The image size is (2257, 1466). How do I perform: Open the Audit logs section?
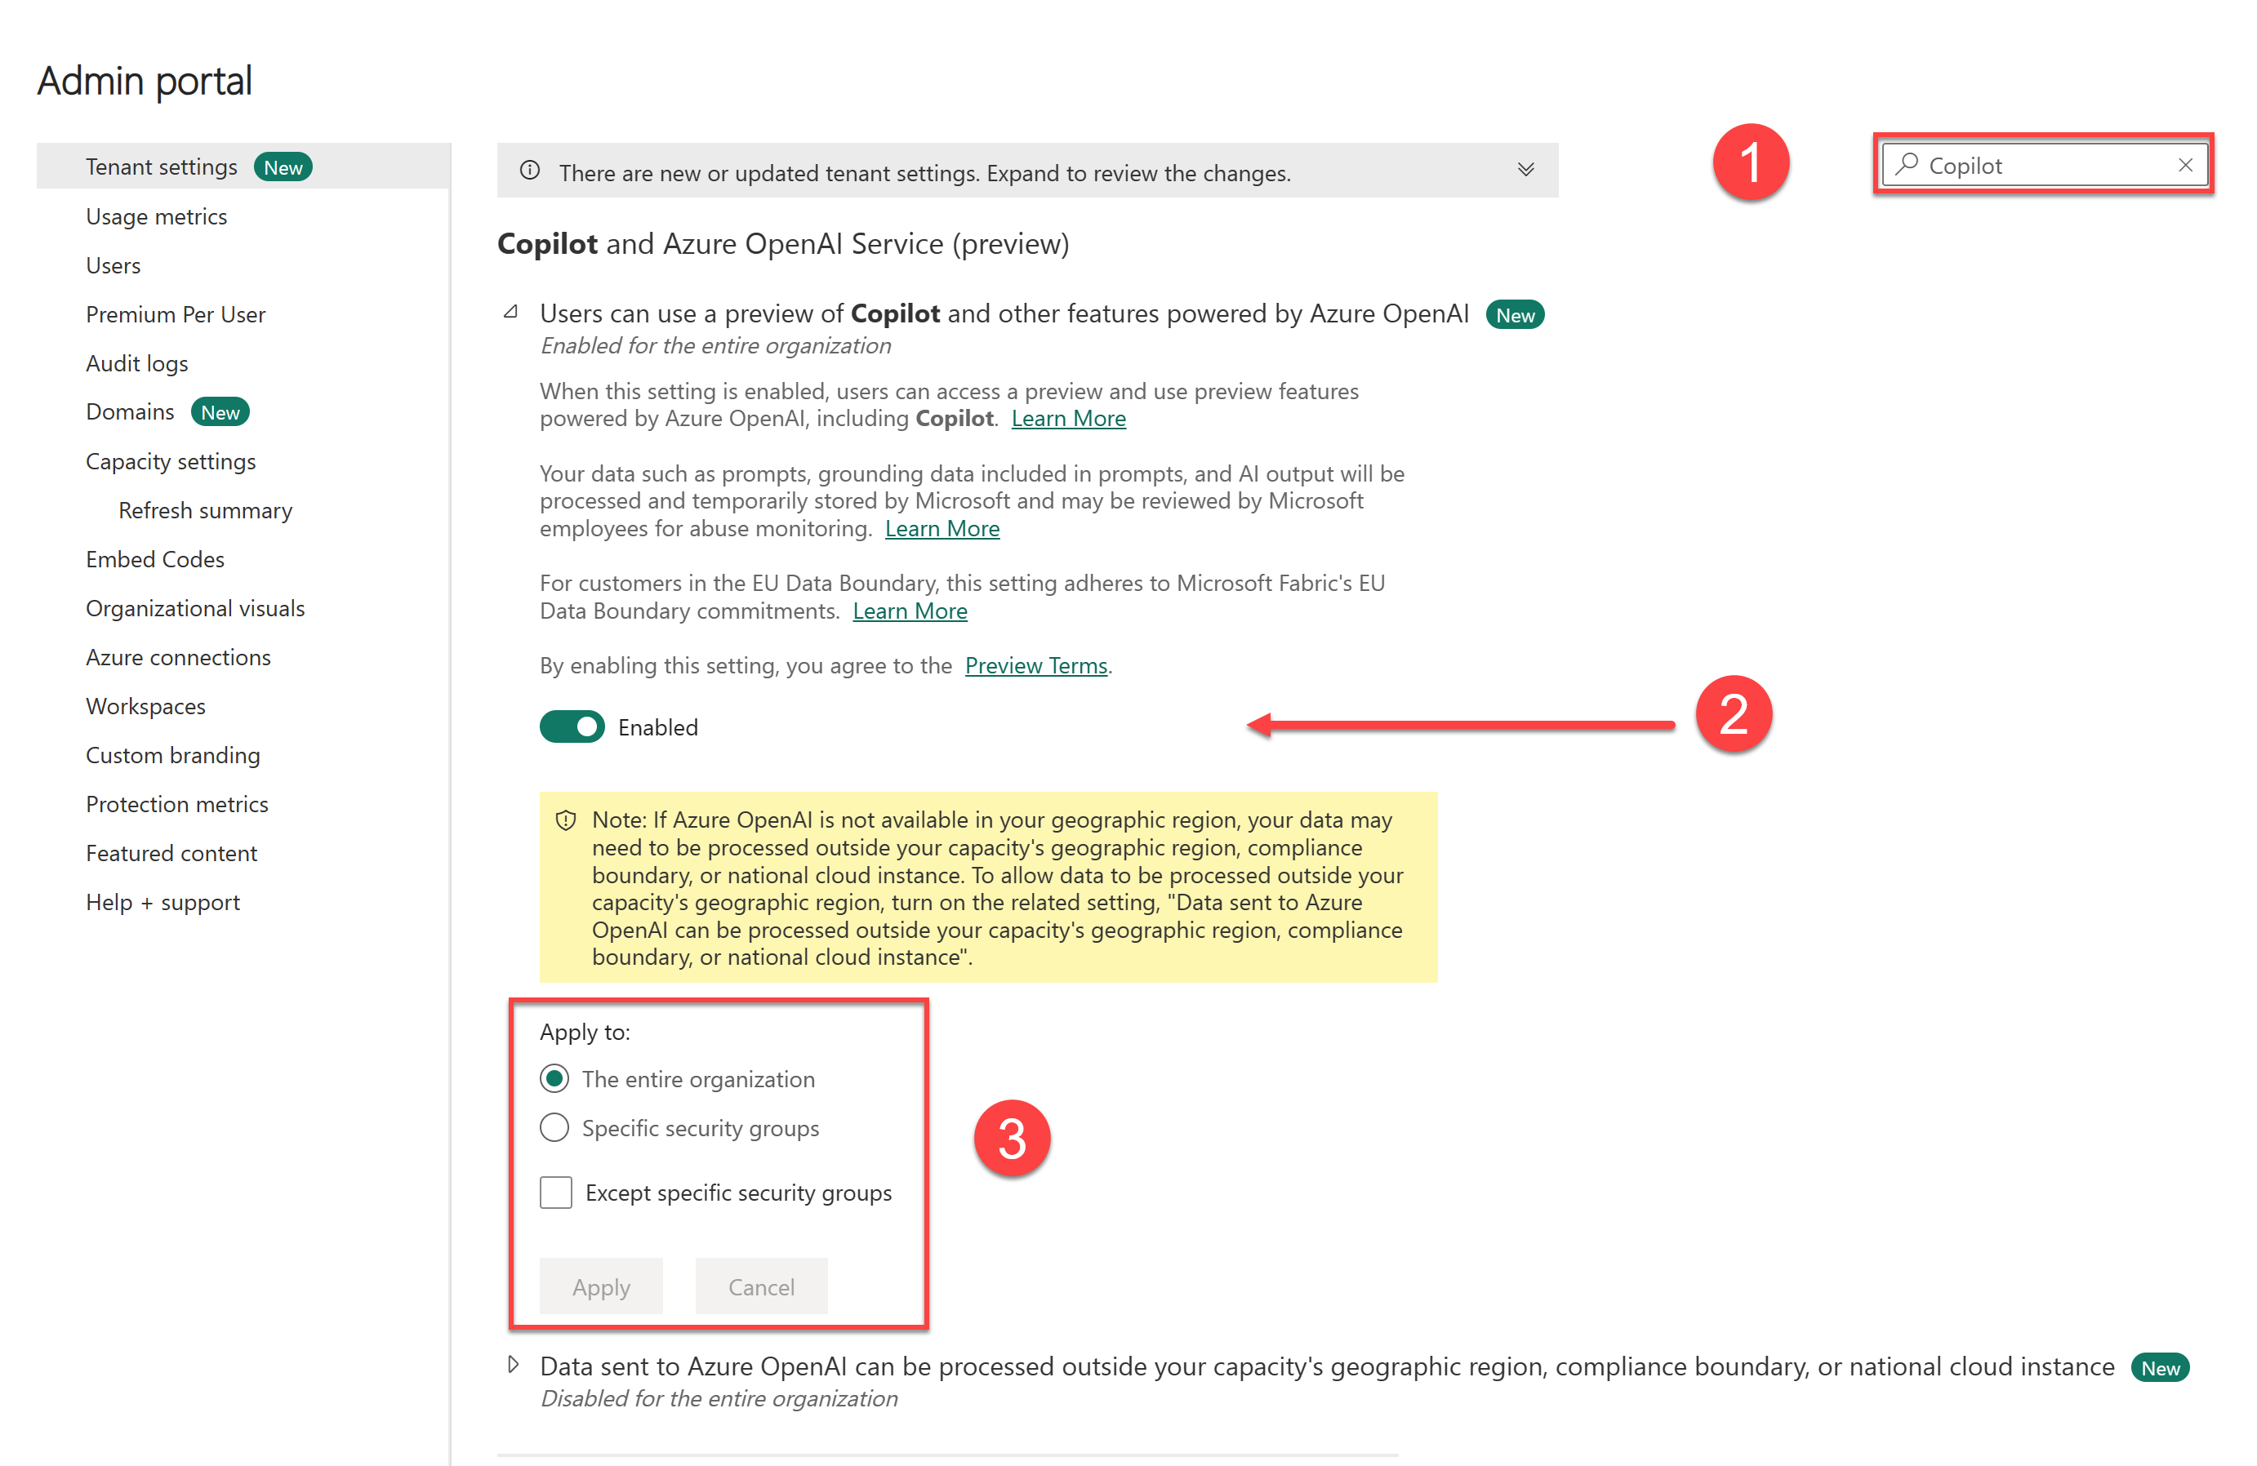(138, 362)
